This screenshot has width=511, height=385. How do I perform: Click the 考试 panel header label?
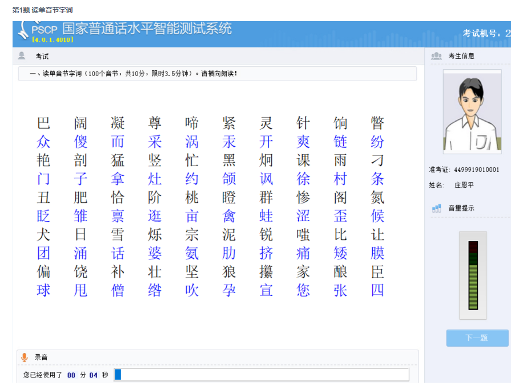[42, 57]
